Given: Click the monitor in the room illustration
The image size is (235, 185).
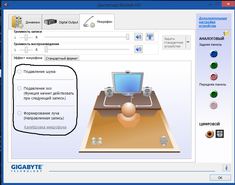Looking at the screenshot, I should (128, 83).
